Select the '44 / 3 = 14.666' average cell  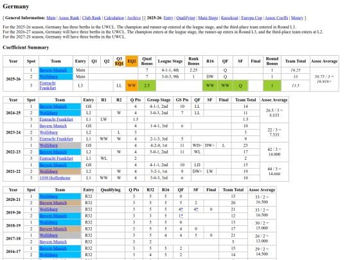(274, 171)
